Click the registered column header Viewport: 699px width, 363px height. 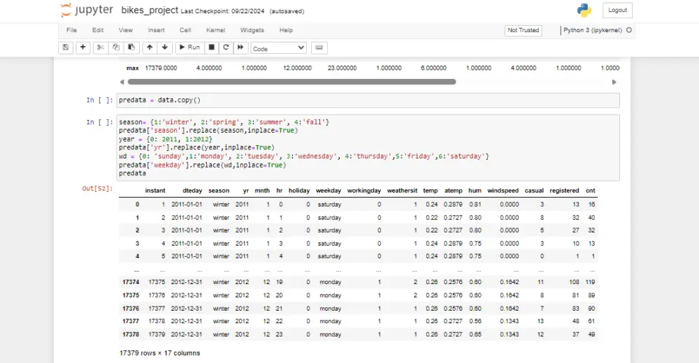(x=564, y=191)
